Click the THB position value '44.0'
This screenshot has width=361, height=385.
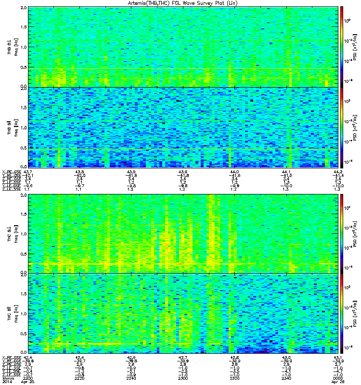pos(234,172)
